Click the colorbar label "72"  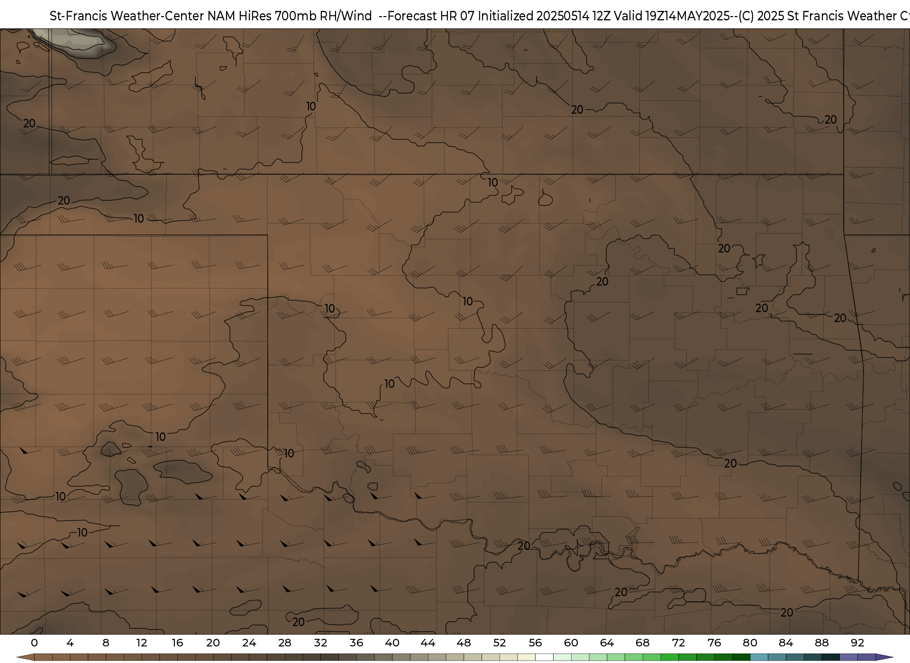tap(678, 643)
